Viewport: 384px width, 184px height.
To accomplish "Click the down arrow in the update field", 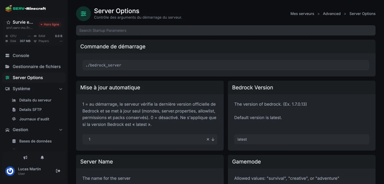I will tap(213, 139).
